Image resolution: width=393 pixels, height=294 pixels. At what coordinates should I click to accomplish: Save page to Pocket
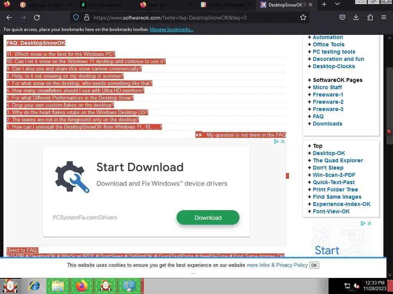coord(342,17)
